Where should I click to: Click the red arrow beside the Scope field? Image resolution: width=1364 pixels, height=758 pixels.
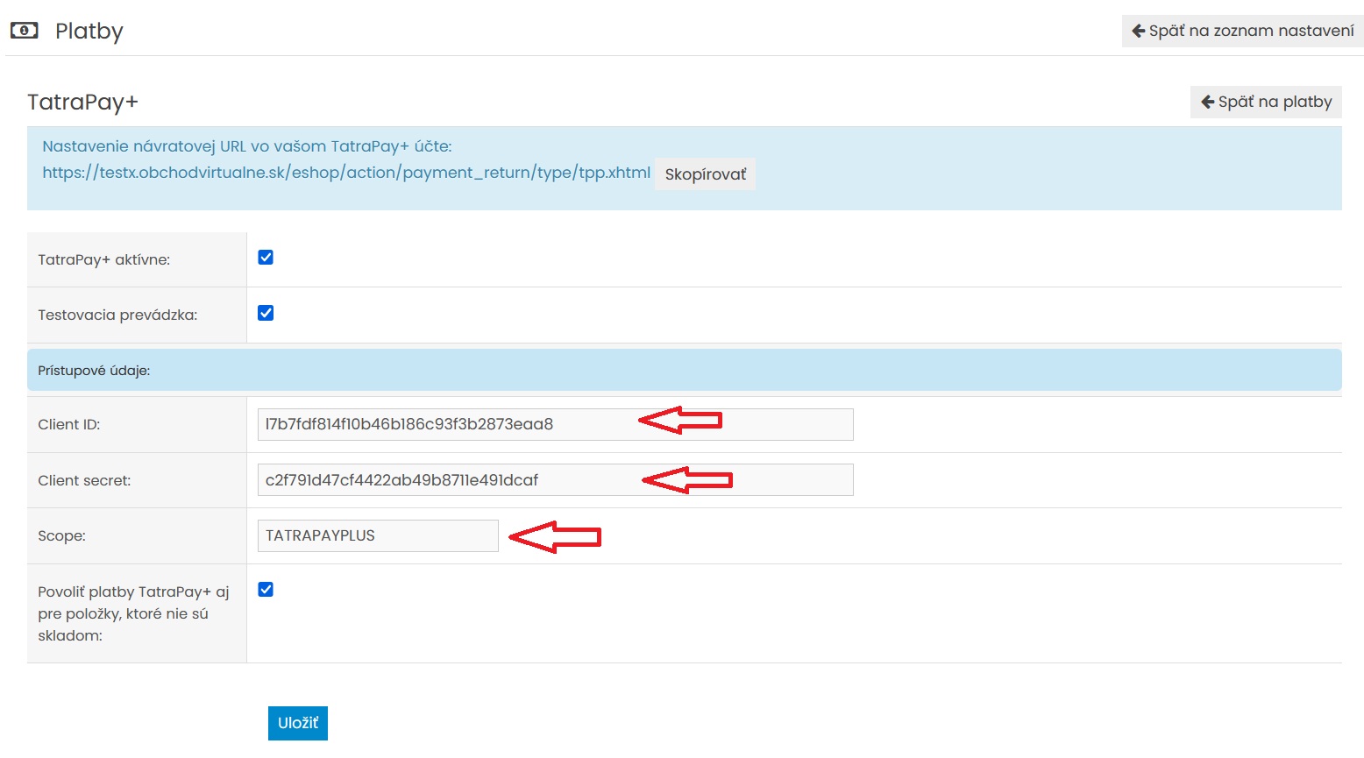coord(555,536)
